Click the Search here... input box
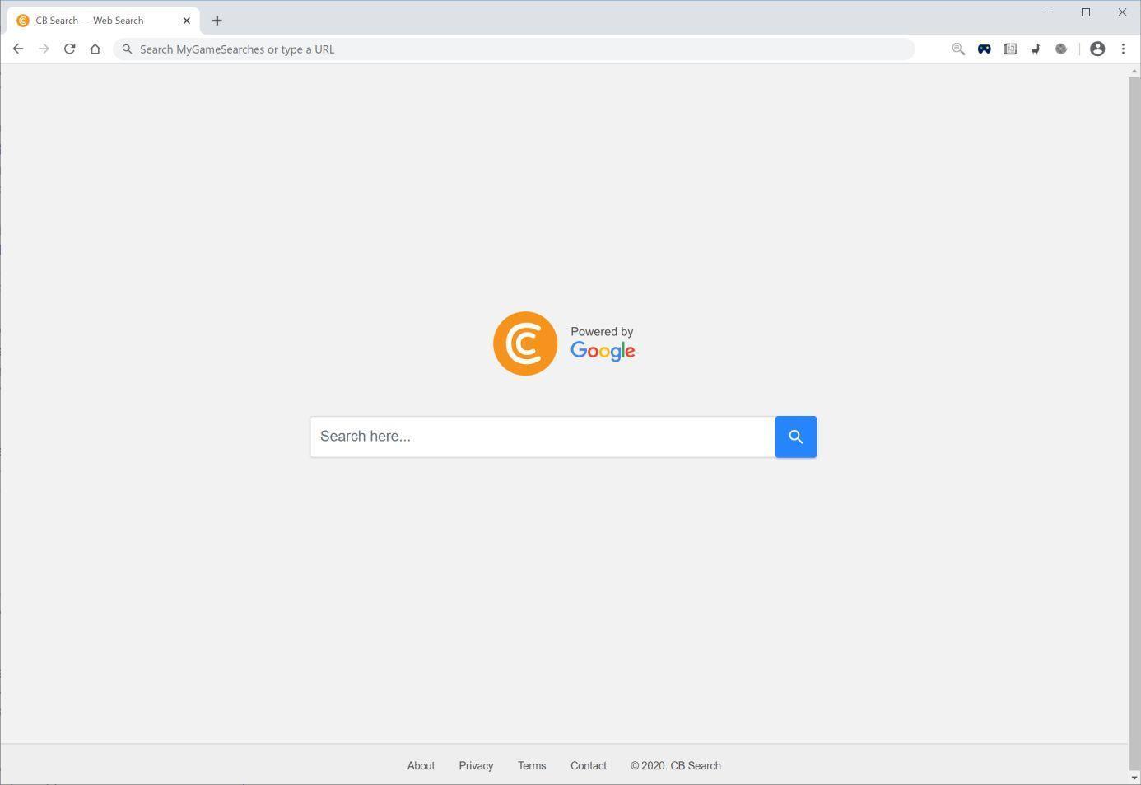Image resolution: width=1141 pixels, height=785 pixels. coord(543,437)
